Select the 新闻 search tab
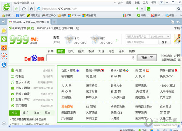The width and height of the screenshot is (182, 131). tap(51, 51)
